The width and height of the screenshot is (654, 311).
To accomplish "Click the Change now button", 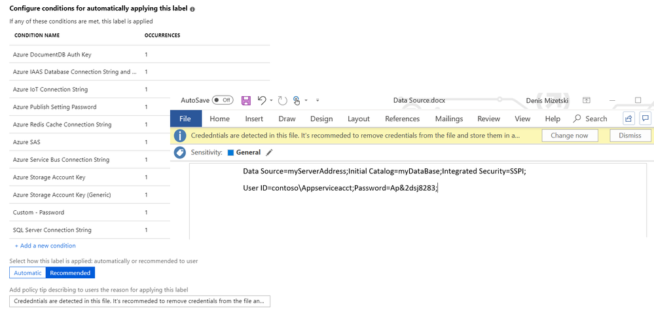I will 570,136.
